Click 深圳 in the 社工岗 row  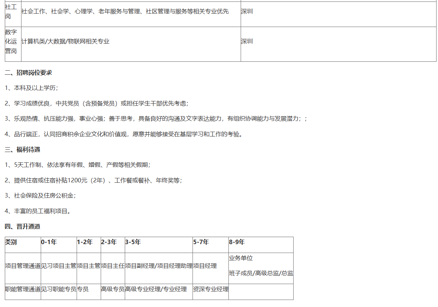(x=247, y=11)
